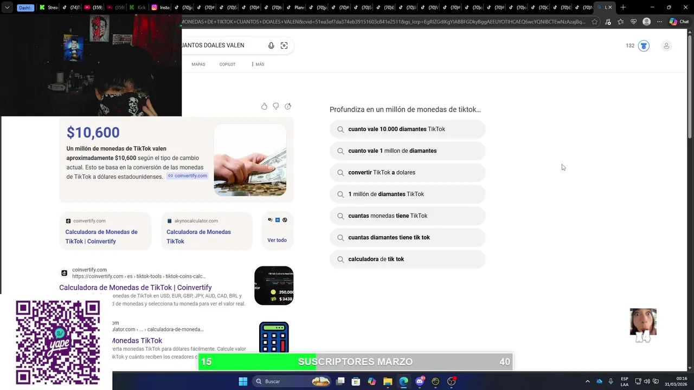Open akynocalculator.com source card
Screen dimensions: 694x390
click(207, 231)
